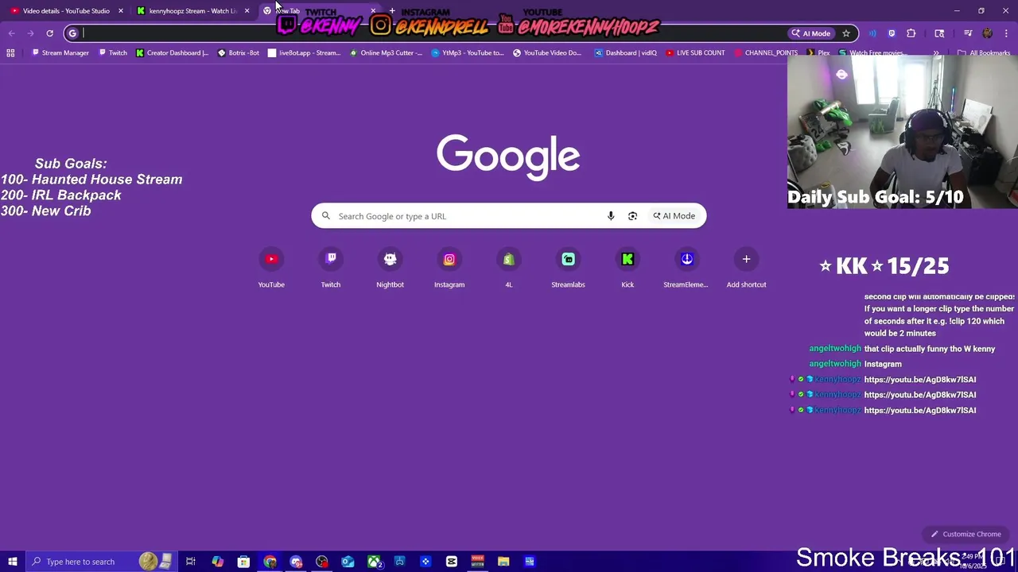Bookmark this tab with the star icon
Screen dimensions: 1018x572
846,33
